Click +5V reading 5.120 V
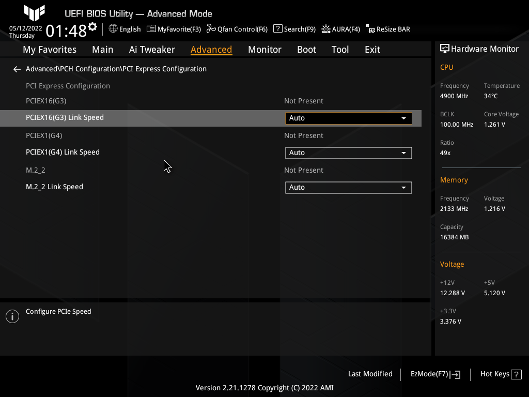529x397 pixels. (494, 293)
